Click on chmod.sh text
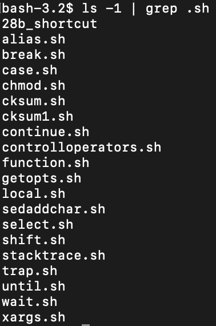216x326 pixels. click(34, 86)
